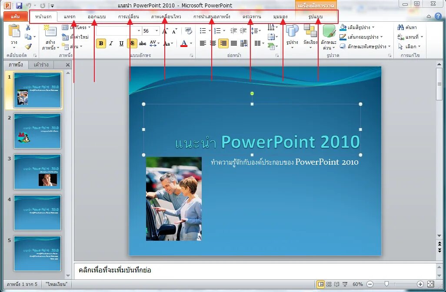Click the Cut scissors icon
446x292 pixels.
tap(28, 27)
